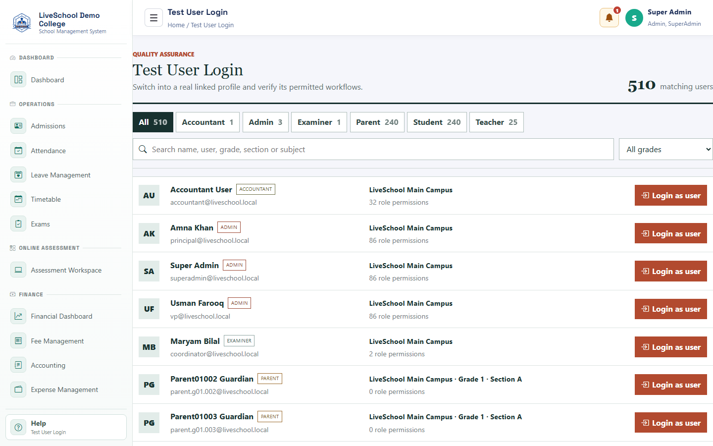Click AU avatar of Accountant User

[149, 195]
